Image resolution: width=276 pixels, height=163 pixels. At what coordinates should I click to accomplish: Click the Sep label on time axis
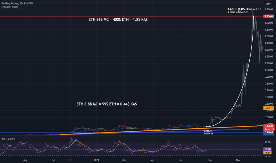click(209, 160)
